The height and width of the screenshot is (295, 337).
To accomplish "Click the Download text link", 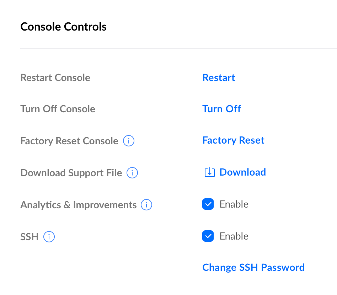I will point(242,172).
